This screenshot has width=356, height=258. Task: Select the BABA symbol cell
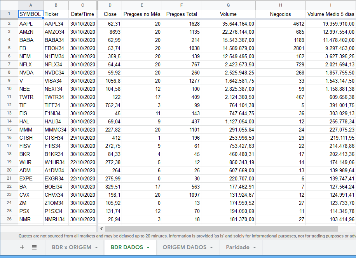(31, 40)
